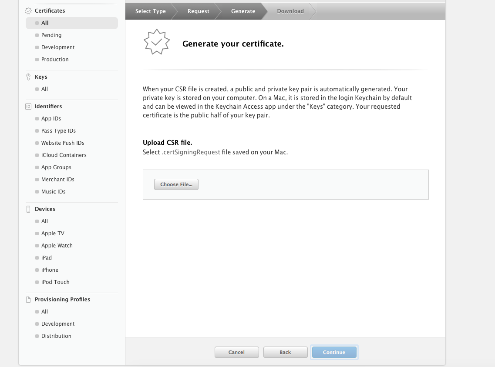
Task: Show Apple TV devices
Action: pyautogui.click(x=53, y=234)
